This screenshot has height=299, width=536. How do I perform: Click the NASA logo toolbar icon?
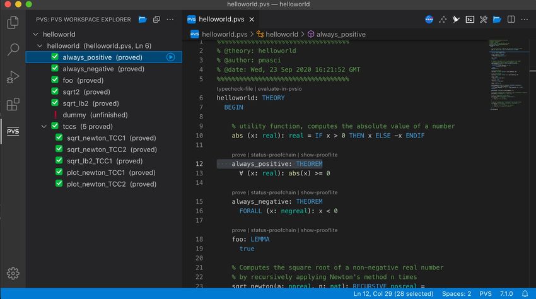[429, 20]
